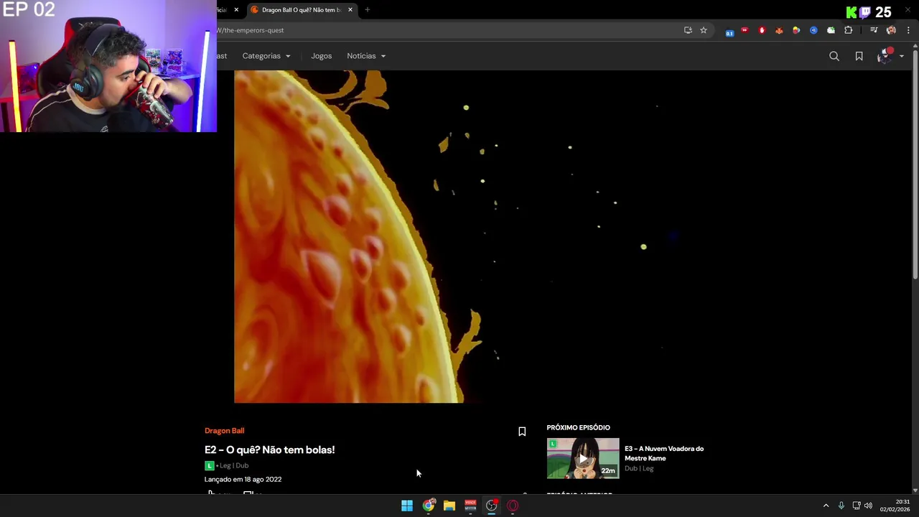Bookmark this page with the star icon
Image resolution: width=919 pixels, height=517 pixels.
[x=704, y=30]
